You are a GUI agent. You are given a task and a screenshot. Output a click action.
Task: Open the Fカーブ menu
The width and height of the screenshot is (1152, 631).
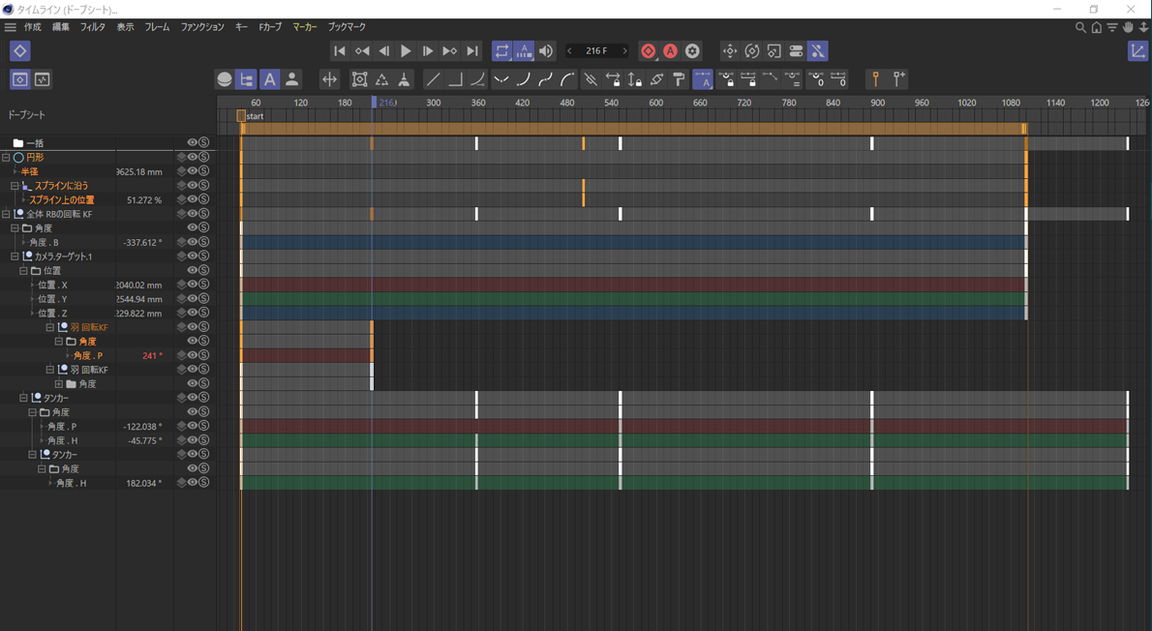270,27
